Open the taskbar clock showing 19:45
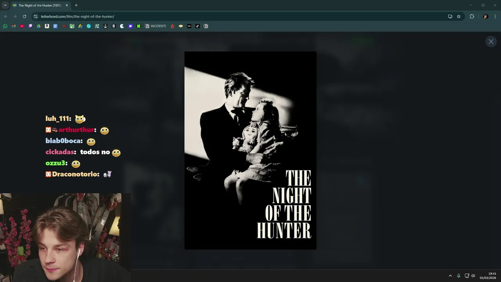This screenshot has width=501, height=282. [x=488, y=276]
